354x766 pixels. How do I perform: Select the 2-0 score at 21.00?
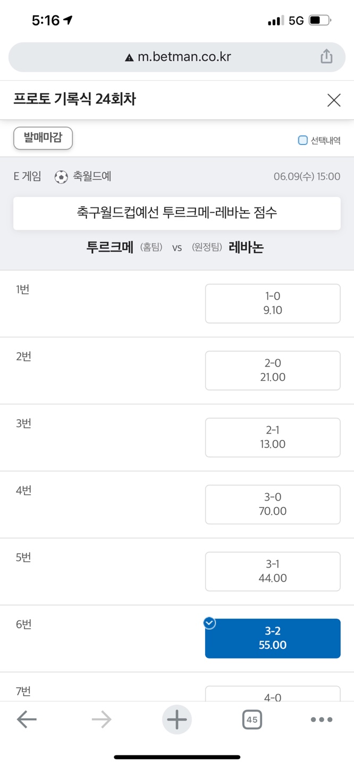point(273,370)
